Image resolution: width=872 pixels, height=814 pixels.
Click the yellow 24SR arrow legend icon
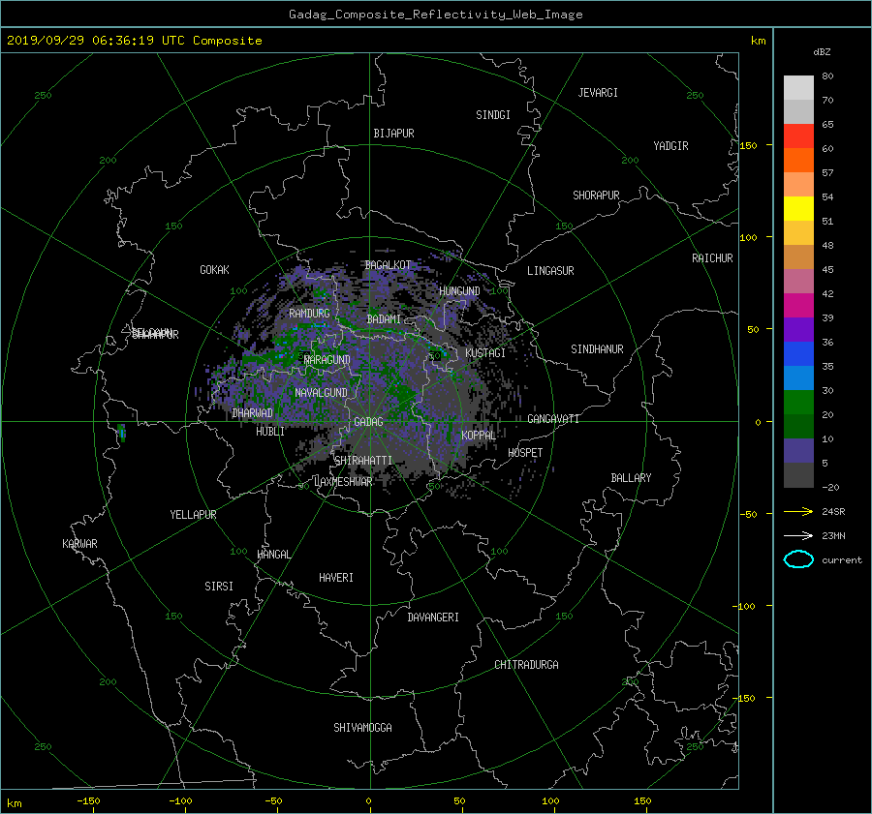[798, 511]
